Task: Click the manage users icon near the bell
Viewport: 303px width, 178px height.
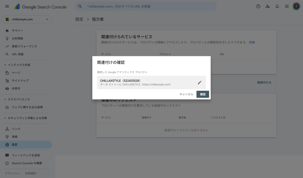Action: pos(268,6)
